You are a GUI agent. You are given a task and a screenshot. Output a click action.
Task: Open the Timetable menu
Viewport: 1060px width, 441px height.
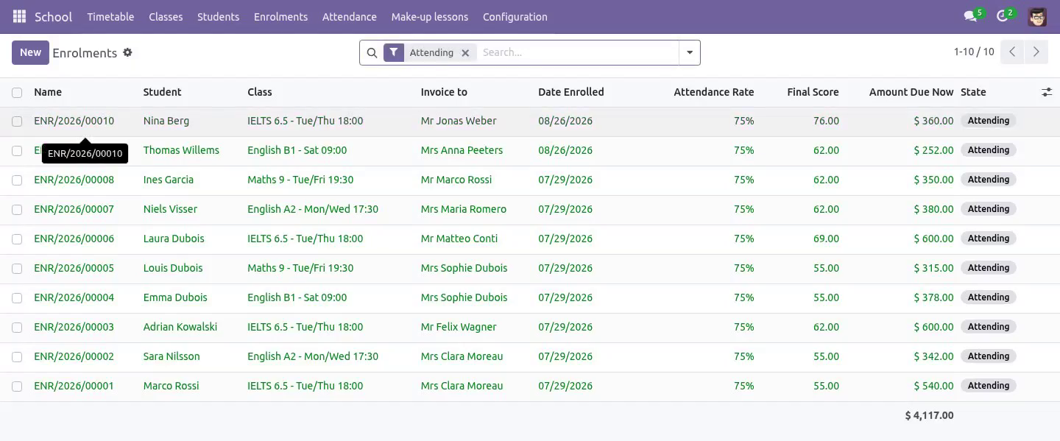110,16
